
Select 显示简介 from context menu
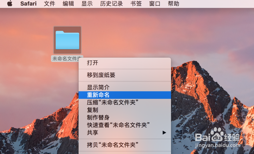(125, 87)
